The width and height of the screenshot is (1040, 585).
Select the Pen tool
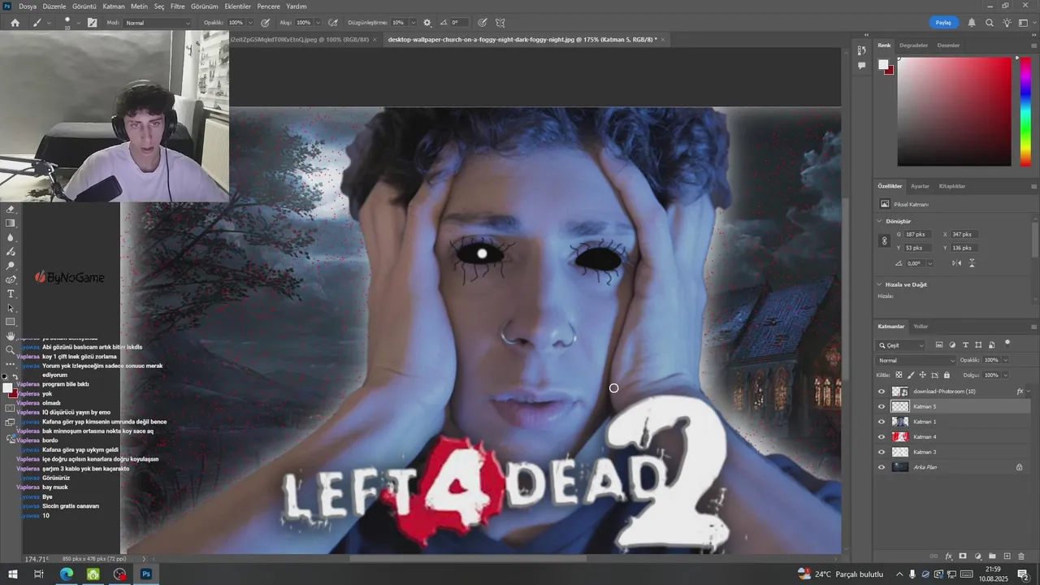(11, 279)
